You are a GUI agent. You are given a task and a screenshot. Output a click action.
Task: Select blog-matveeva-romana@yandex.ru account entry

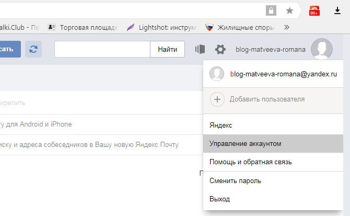[x=273, y=74]
